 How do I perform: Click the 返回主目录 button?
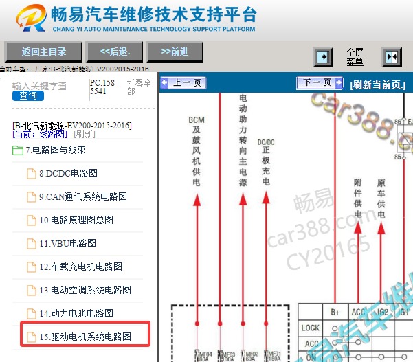pos(44,52)
